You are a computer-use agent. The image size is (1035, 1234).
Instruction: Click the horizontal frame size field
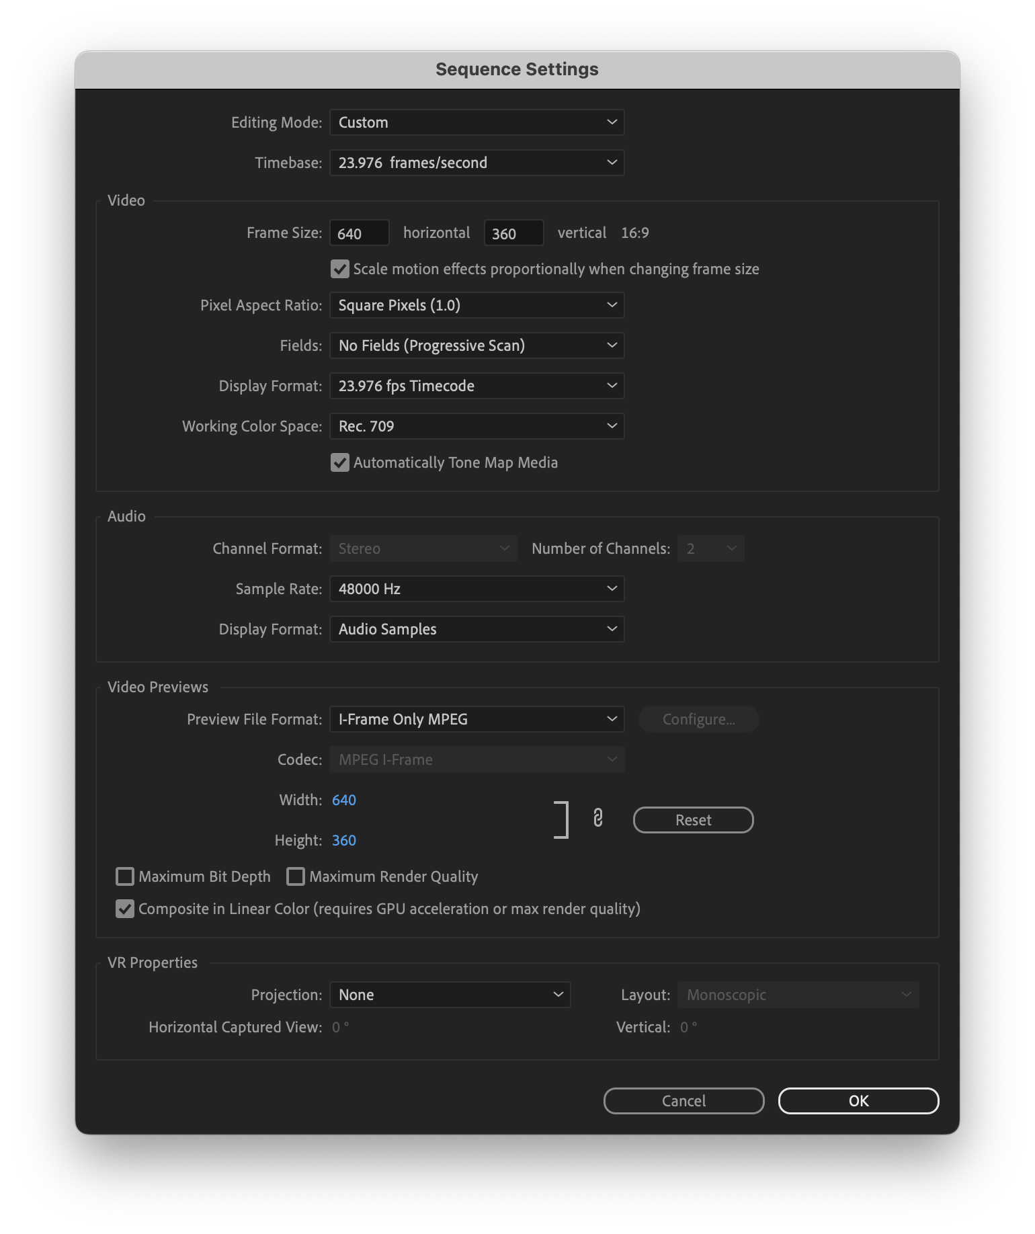pyautogui.click(x=360, y=233)
